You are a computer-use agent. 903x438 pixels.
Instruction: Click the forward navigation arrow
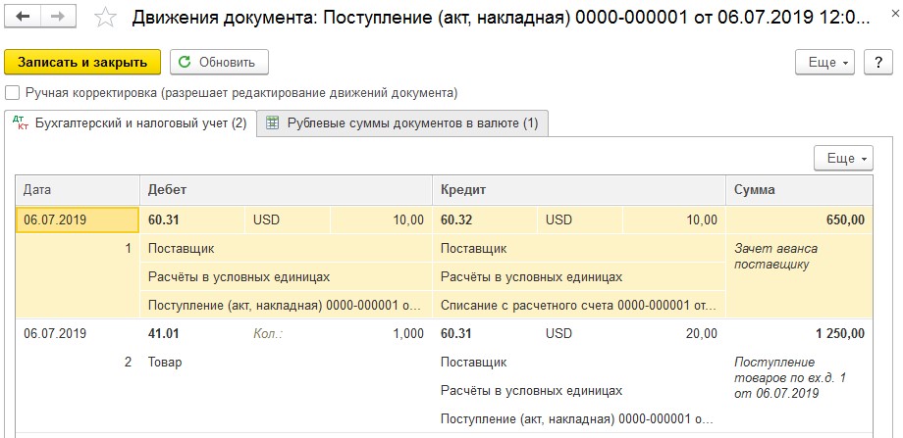coord(58,17)
